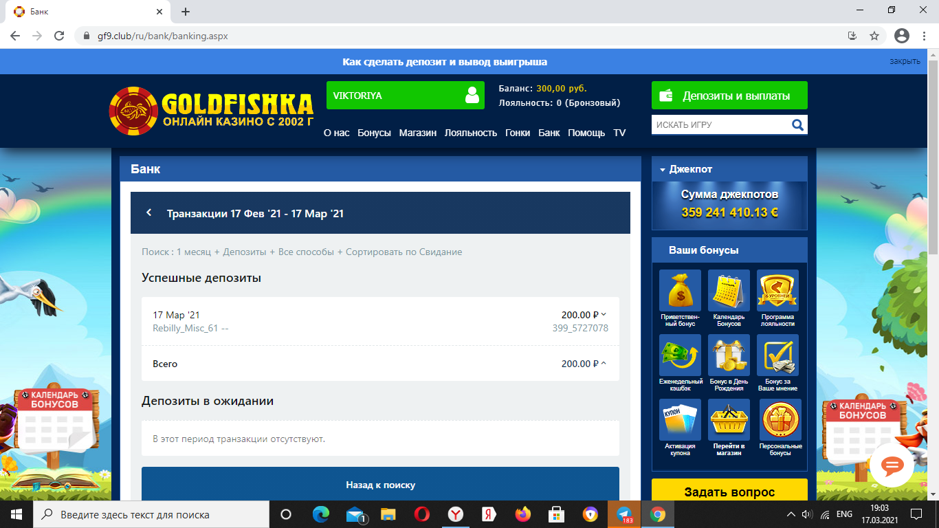Open the TV menu item
The height and width of the screenshot is (528, 939).
pos(620,133)
